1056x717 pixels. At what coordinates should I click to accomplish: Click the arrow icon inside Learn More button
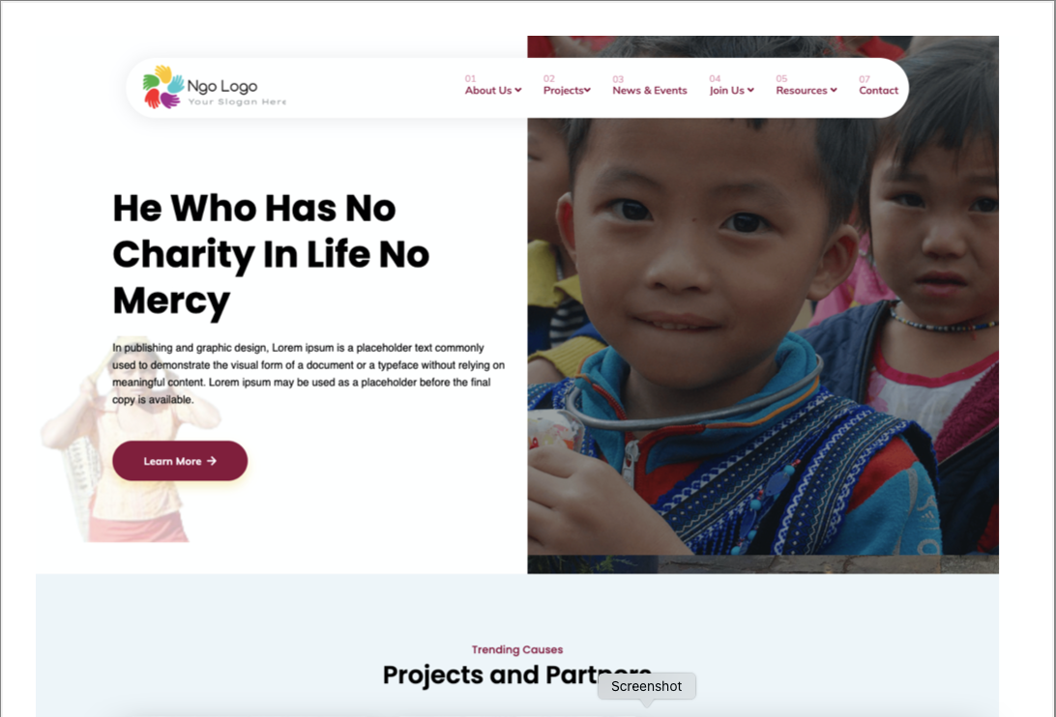[x=212, y=461]
